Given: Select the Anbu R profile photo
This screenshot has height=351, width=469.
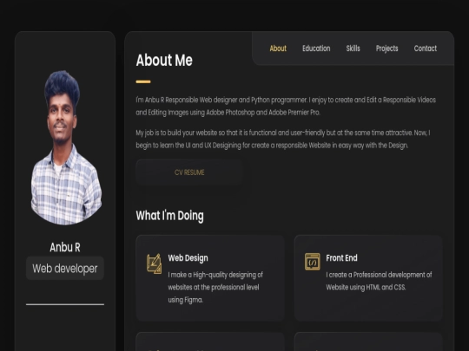Looking at the screenshot, I should click(x=66, y=147).
